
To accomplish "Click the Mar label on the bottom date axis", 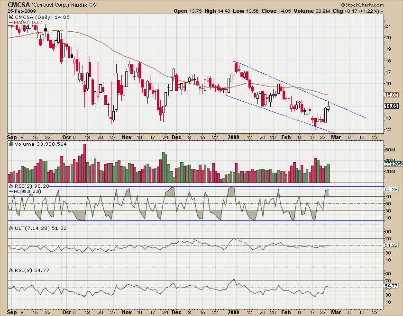I will pos(336,312).
